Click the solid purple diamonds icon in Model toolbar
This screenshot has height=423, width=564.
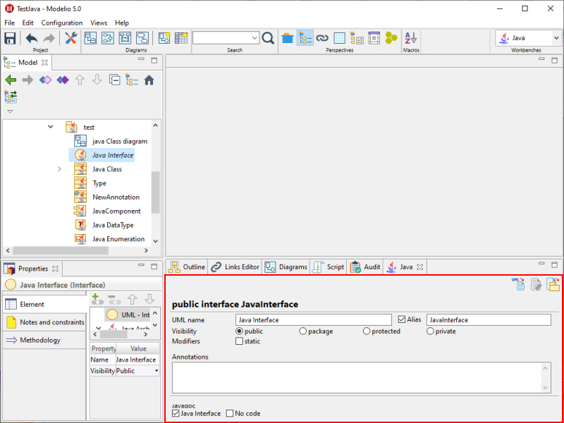[63, 80]
